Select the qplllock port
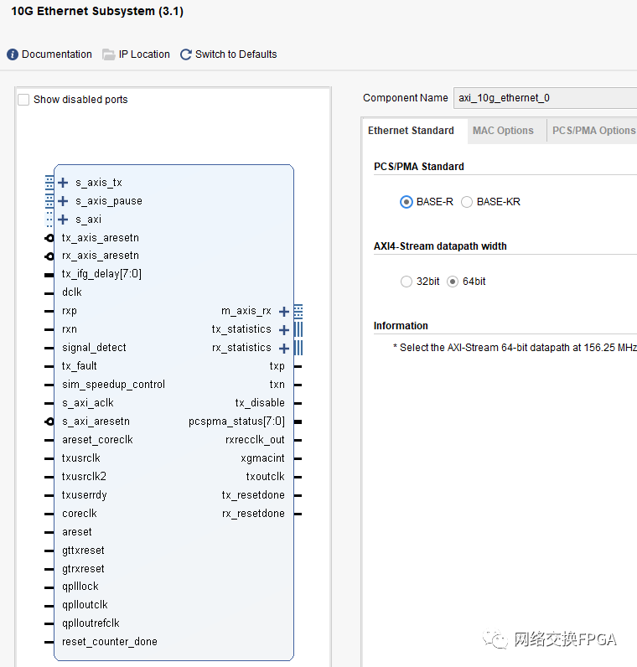The image size is (637, 667). pos(80,587)
